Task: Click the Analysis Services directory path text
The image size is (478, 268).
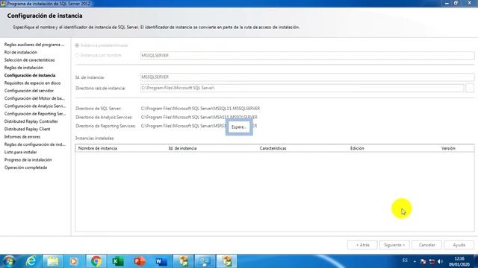Action: tap(199, 118)
